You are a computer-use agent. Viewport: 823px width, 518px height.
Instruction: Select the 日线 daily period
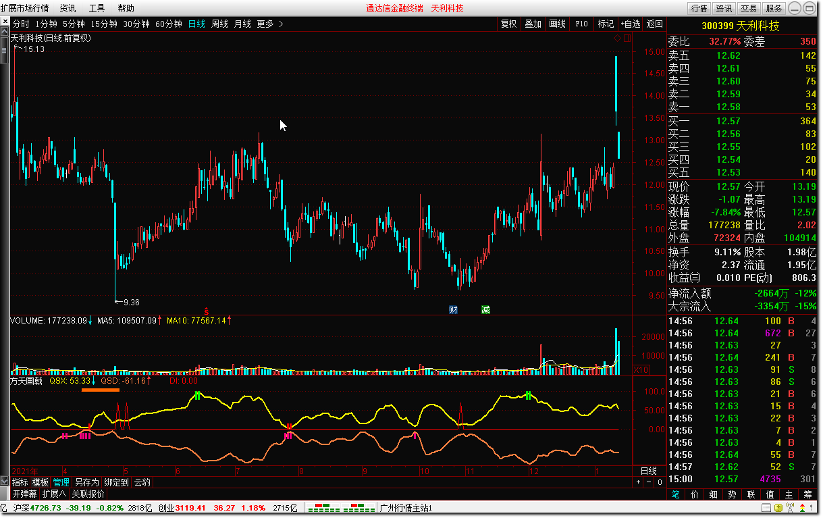click(x=196, y=24)
